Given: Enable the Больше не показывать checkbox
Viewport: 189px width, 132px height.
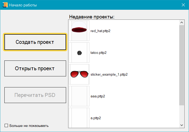Looking at the screenshot, I should [x=6, y=126].
